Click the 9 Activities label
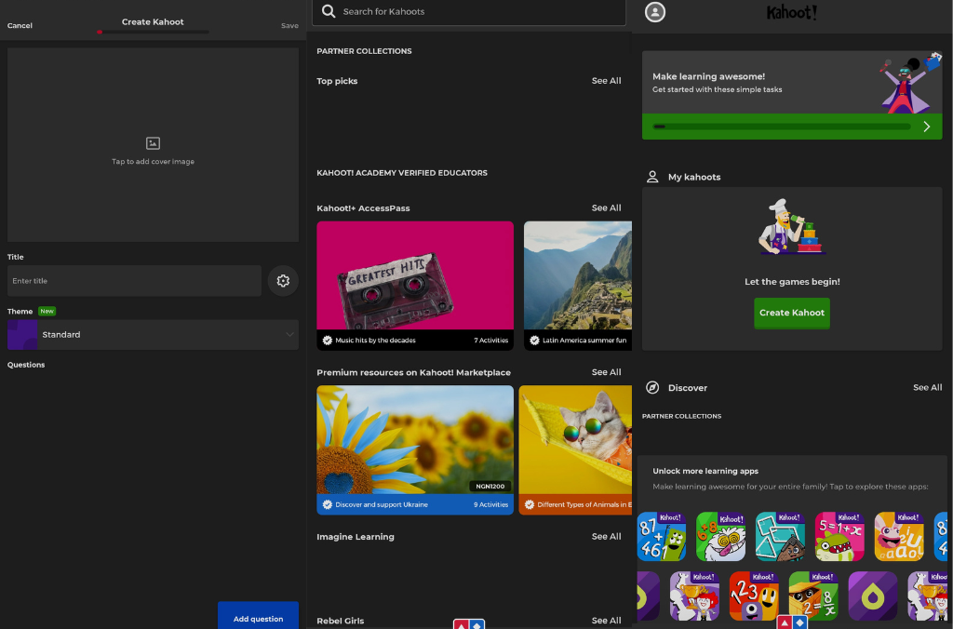This screenshot has height=629, width=953. coord(491,504)
